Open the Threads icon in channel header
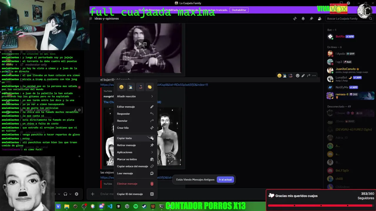The image size is (376, 211). [x=295, y=18]
